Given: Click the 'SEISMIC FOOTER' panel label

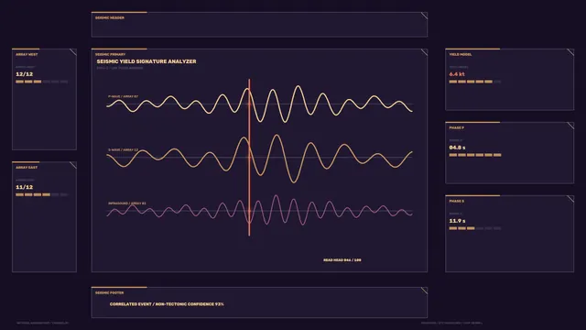Looking at the screenshot, I should (x=109, y=292).
